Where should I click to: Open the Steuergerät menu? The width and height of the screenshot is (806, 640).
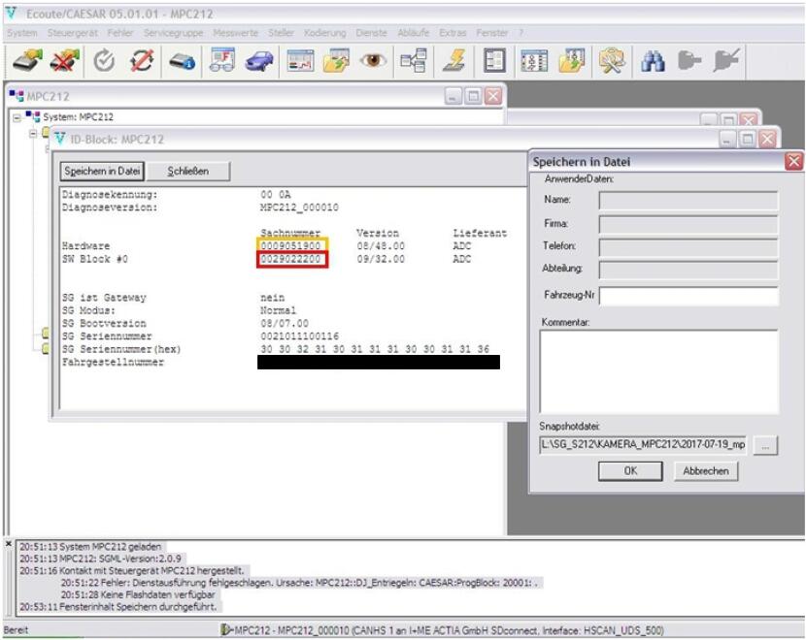point(73,33)
